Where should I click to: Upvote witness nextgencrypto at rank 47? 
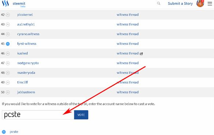point(8,63)
